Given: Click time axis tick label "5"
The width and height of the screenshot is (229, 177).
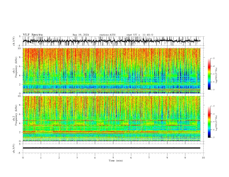Looking at the screenshot, I should (x=113, y=158).
